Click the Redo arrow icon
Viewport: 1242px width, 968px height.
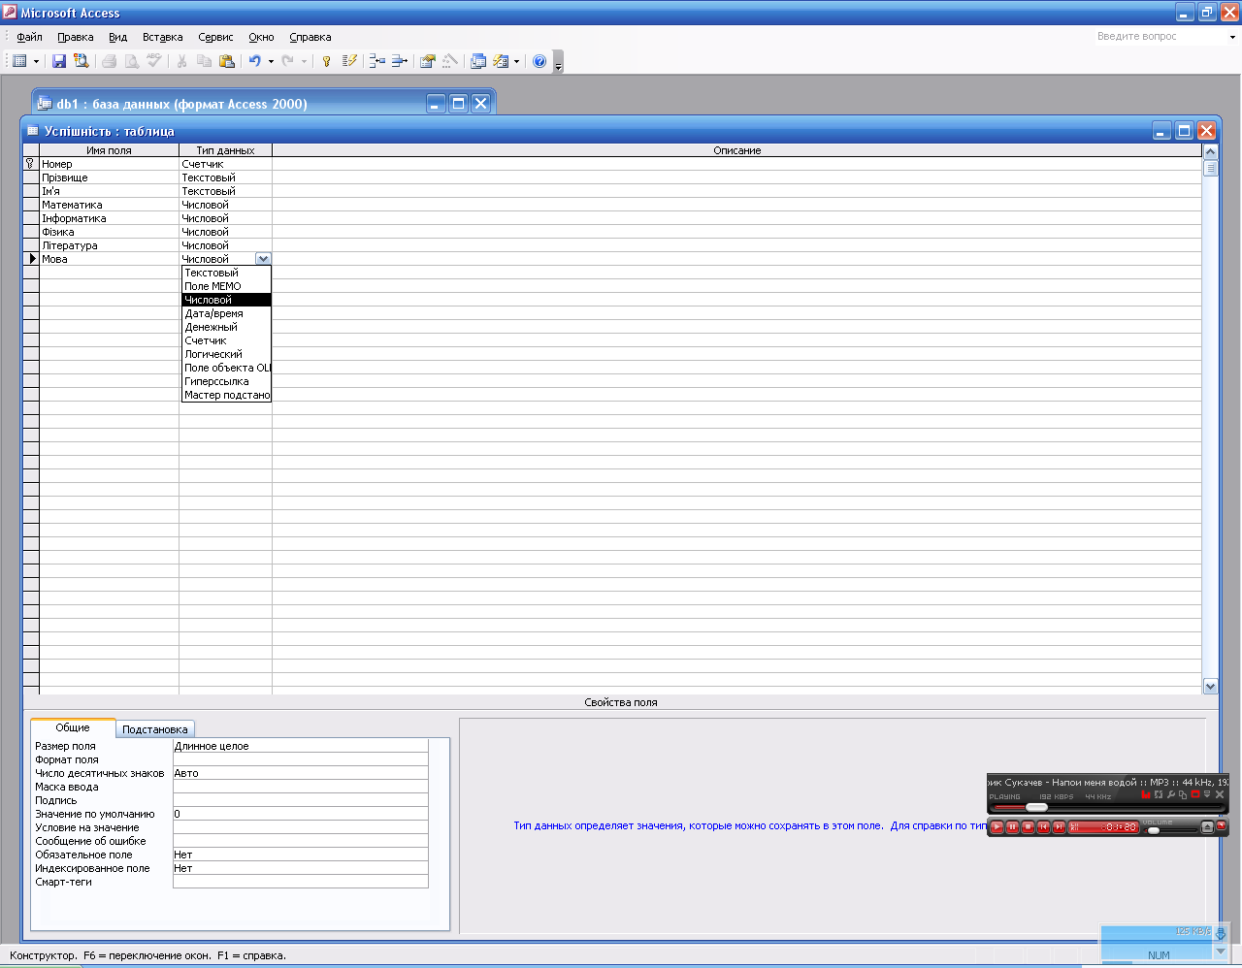tap(288, 61)
